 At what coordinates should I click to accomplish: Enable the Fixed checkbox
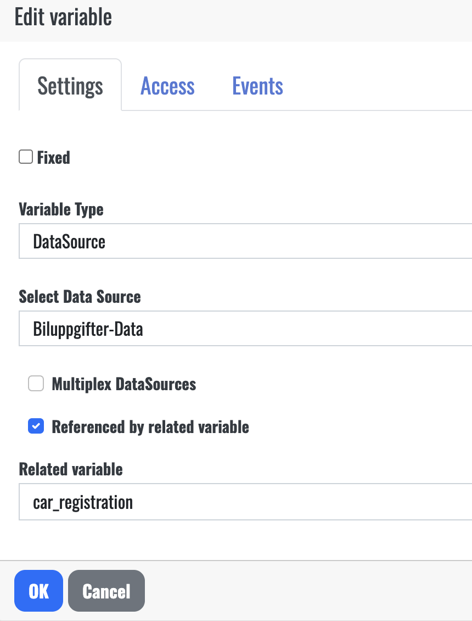26,157
